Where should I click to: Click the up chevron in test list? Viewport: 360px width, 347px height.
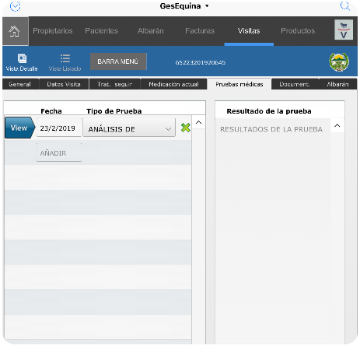pyautogui.click(x=198, y=122)
